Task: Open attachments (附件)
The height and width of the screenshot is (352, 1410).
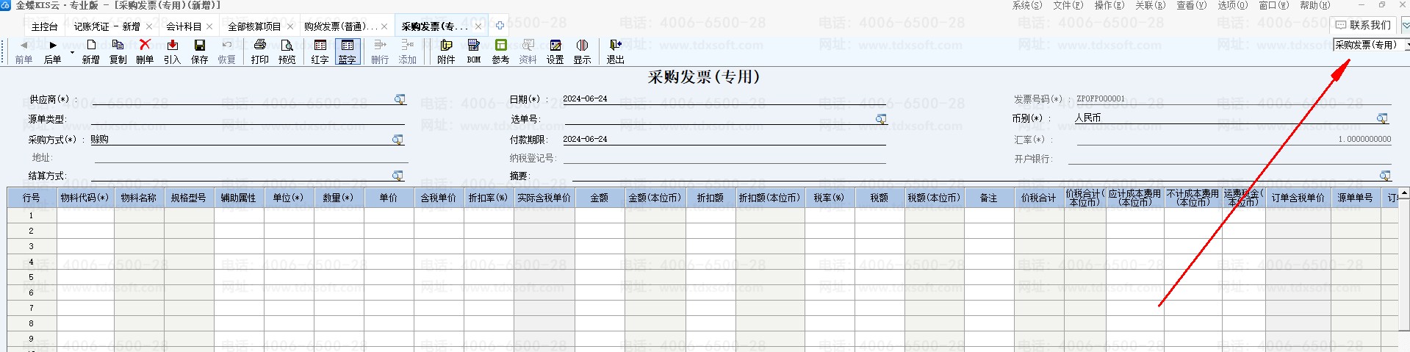Action: [x=446, y=52]
